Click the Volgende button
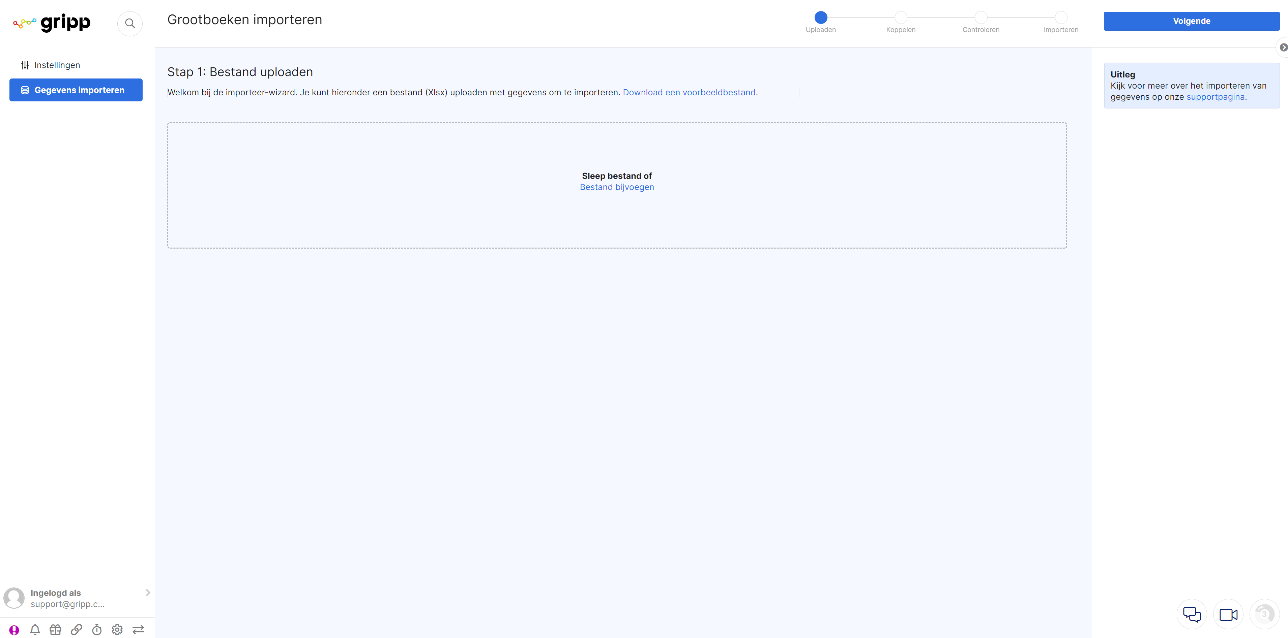This screenshot has width=1288, height=638. click(x=1192, y=21)
